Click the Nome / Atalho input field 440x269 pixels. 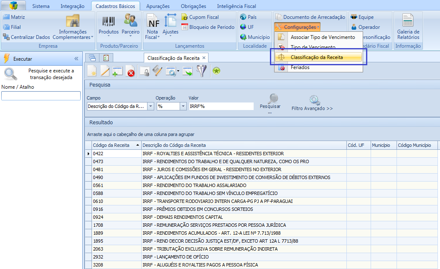[x=41, y=96]
